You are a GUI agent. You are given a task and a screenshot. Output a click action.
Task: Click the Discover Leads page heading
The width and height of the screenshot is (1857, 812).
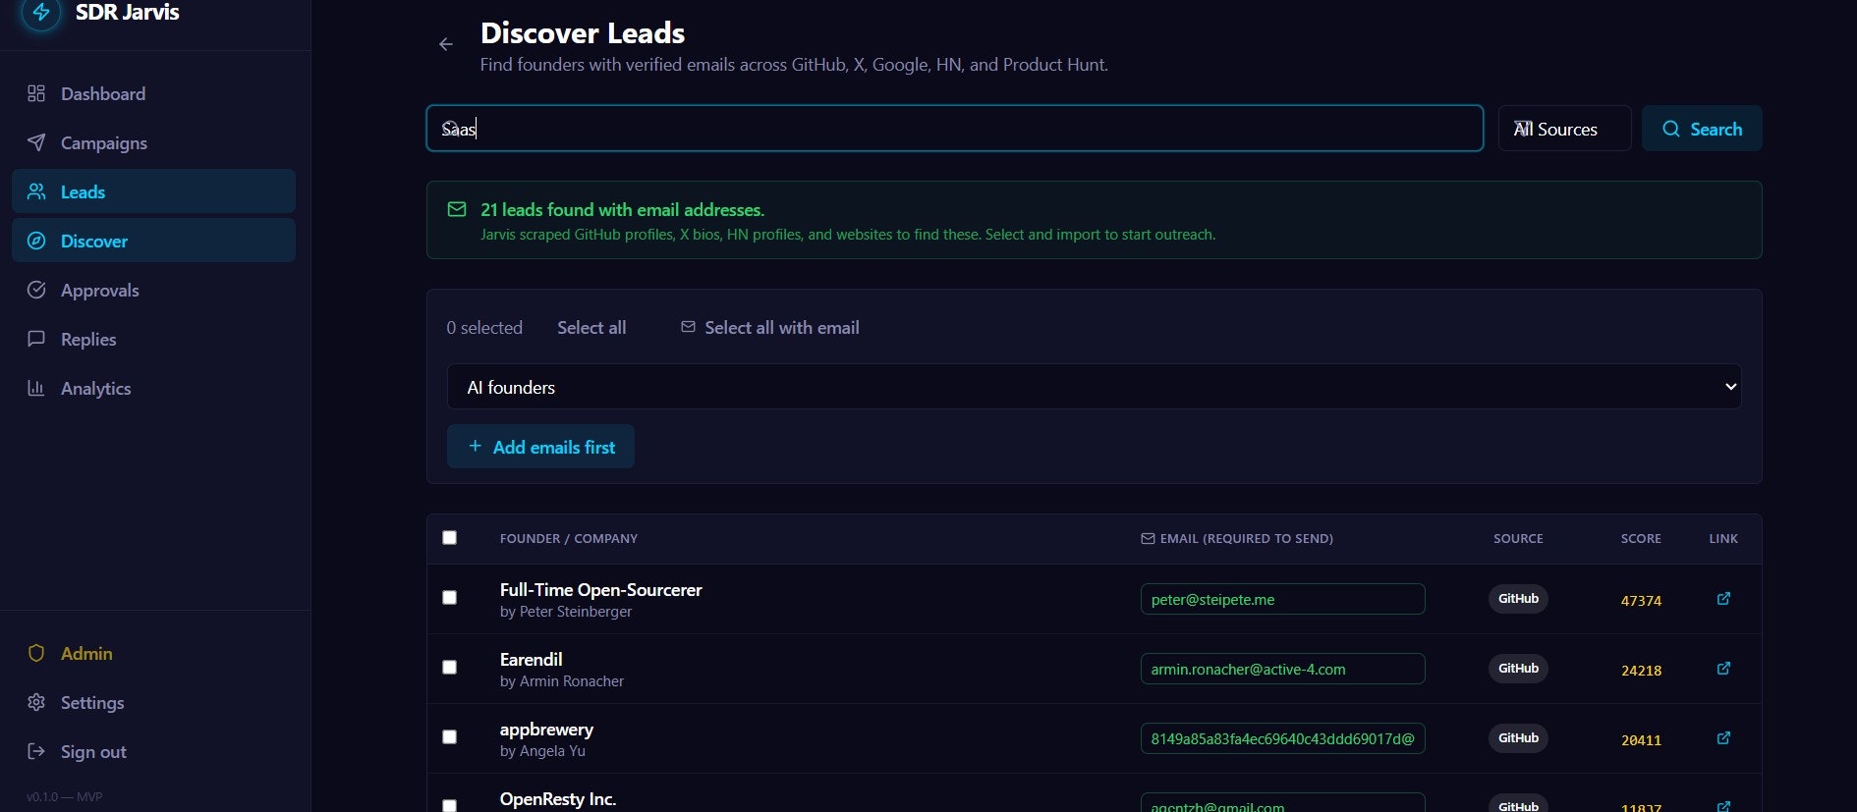[x=583, y=33]
